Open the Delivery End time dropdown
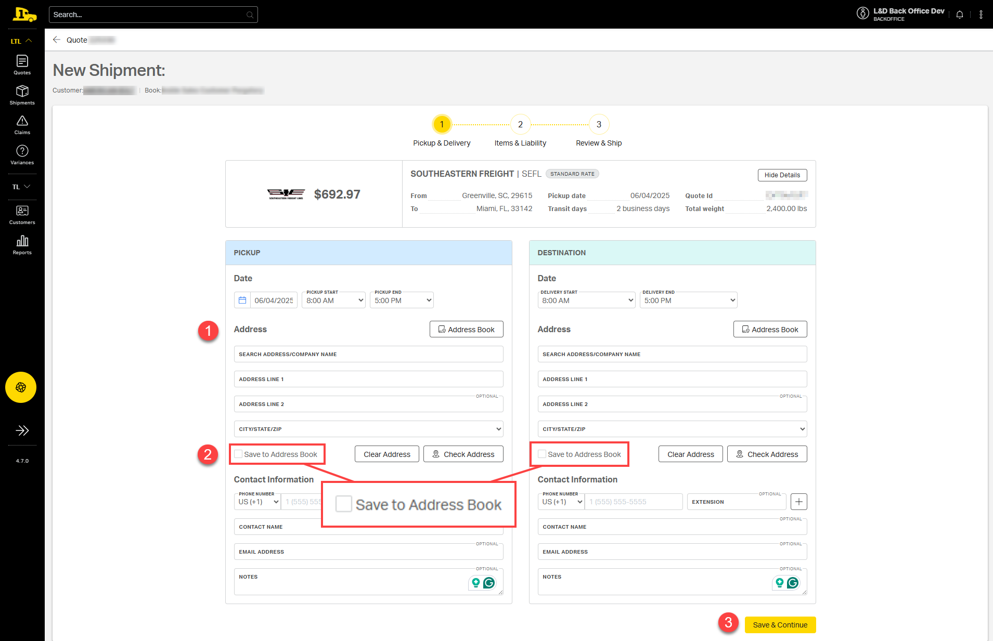The height and width of the screenshot is (641, 993). (x=688, y=300)
